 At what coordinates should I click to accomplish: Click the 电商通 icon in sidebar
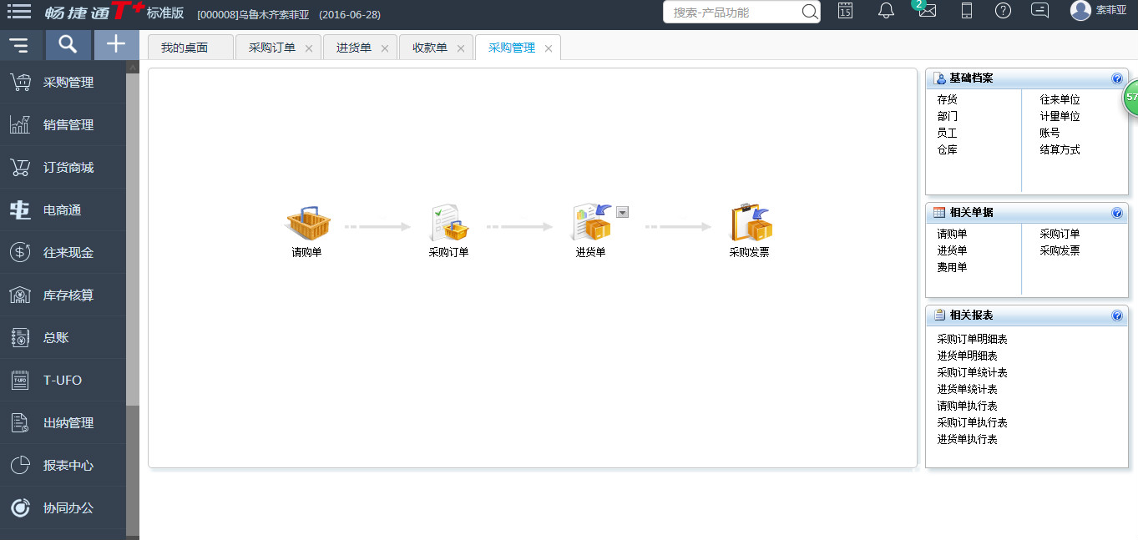20,209
